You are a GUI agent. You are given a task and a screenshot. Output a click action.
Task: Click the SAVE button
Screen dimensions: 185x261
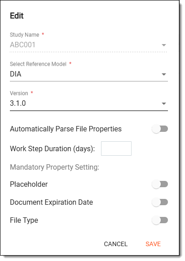[x=153, y=244]
